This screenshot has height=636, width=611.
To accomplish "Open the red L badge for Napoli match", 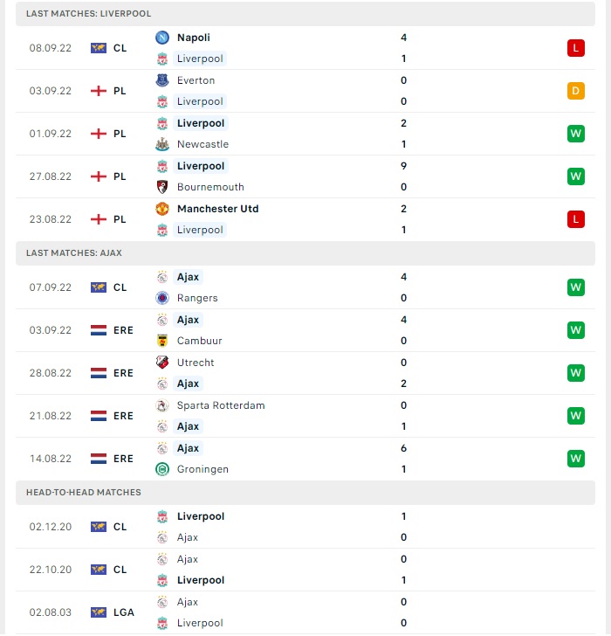I will click(x=576, y=48).
